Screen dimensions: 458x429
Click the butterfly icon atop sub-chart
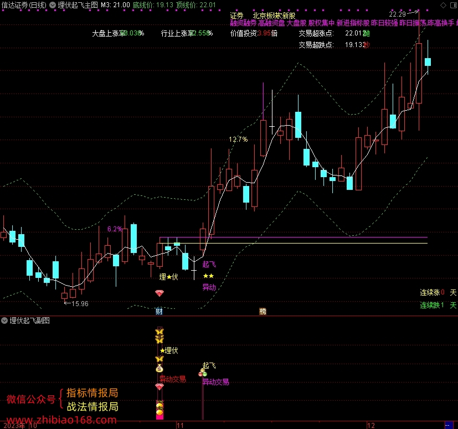pyautogui.click(x=159, y=332)
